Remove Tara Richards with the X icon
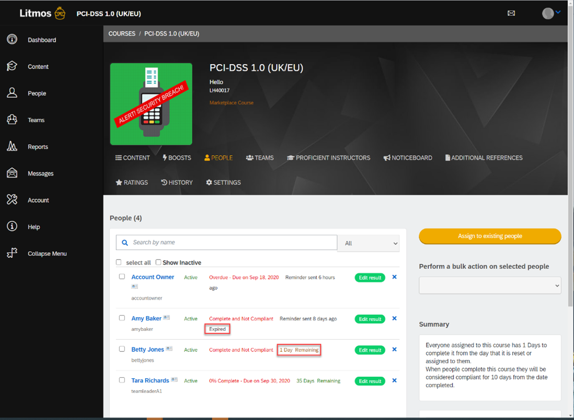574x420 pixels. (x=394, y=380)
